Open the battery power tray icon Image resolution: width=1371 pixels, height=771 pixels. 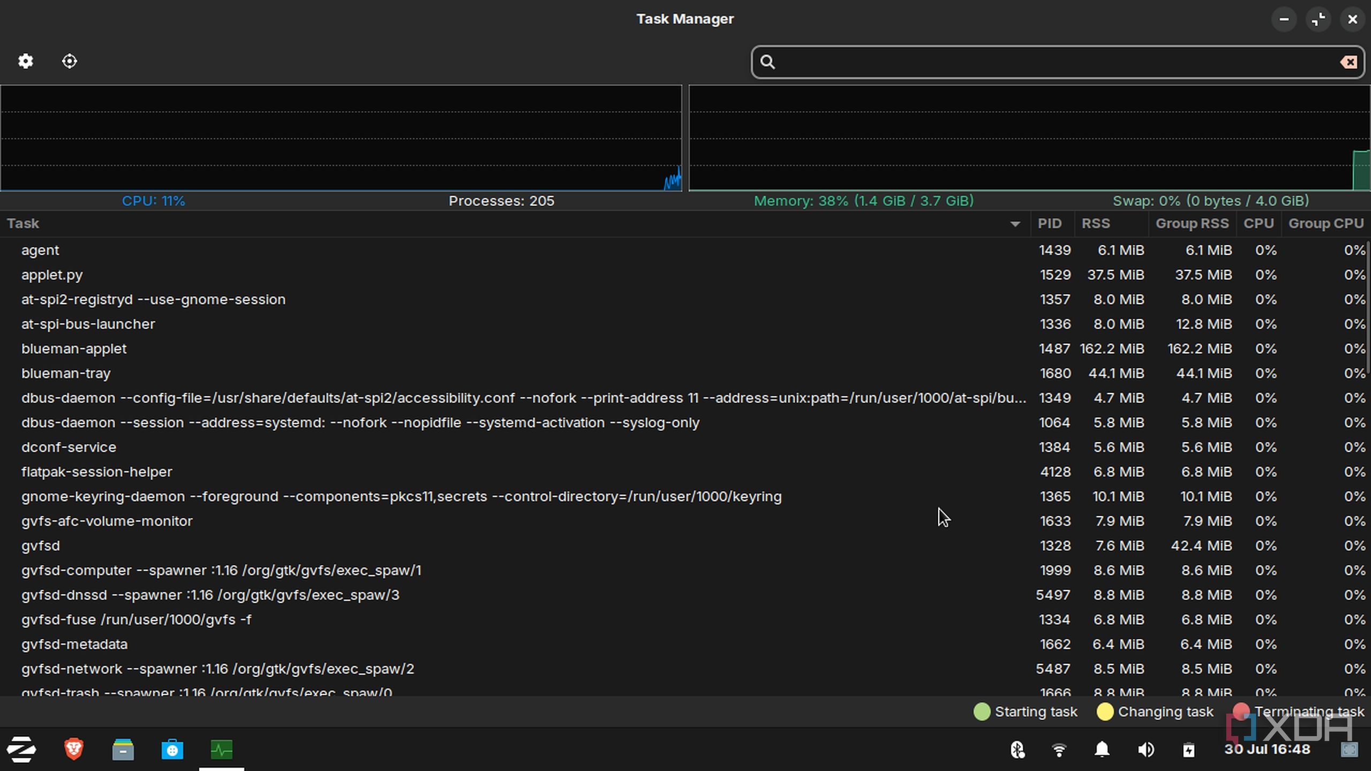(1188, 750)
